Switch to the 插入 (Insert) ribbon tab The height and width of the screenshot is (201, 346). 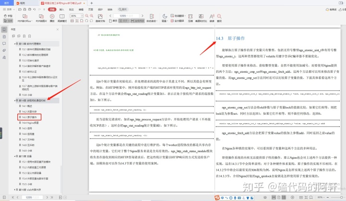pos(62,10)
